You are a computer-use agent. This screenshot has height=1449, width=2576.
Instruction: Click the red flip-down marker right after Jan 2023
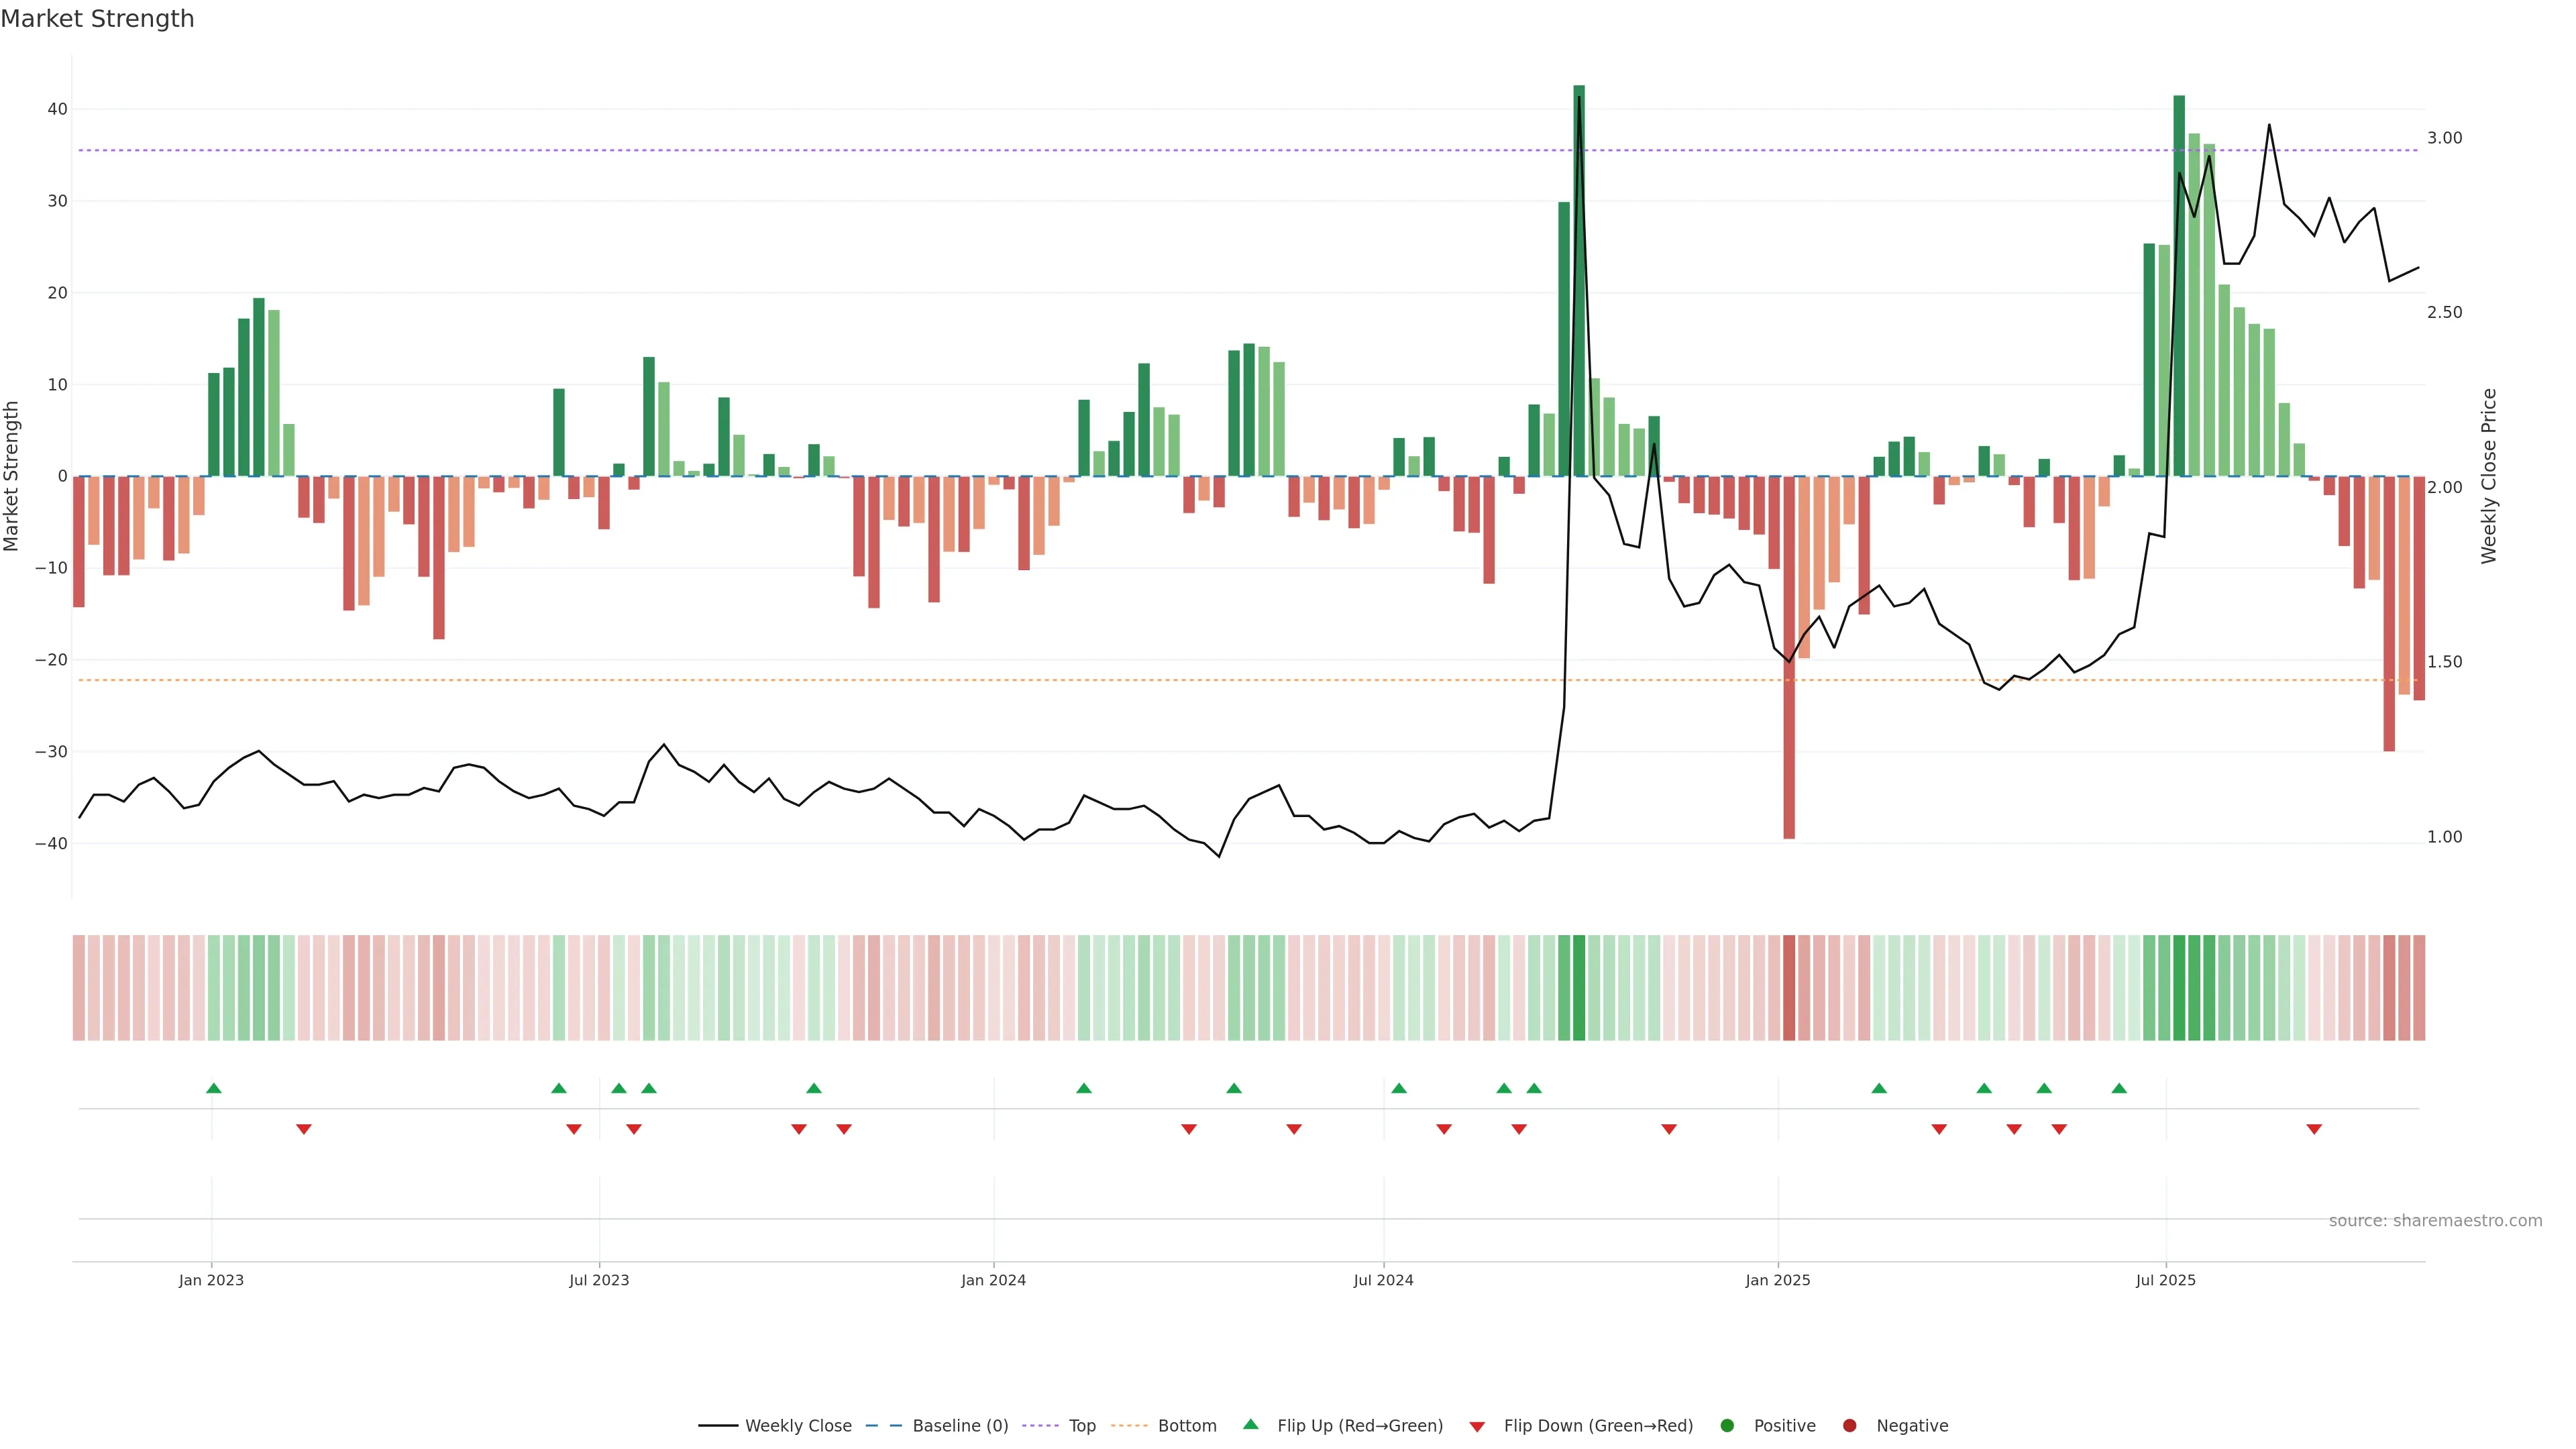[304, 1129]
